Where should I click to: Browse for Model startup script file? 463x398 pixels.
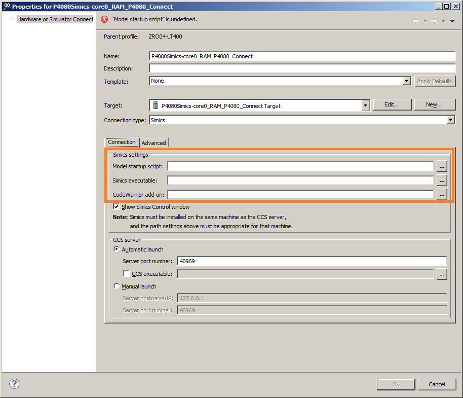pos(442,166)
